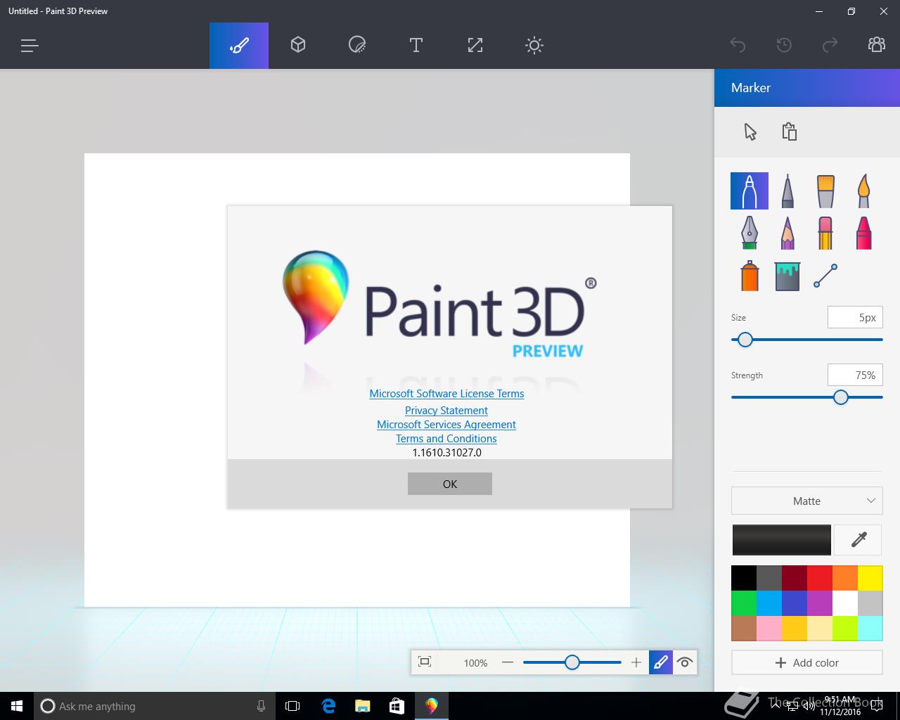This screenshot has width=900, height=720.
Task: Click the Paste clipboard icon
Action: pyautogui.click(x=790, y=131)
